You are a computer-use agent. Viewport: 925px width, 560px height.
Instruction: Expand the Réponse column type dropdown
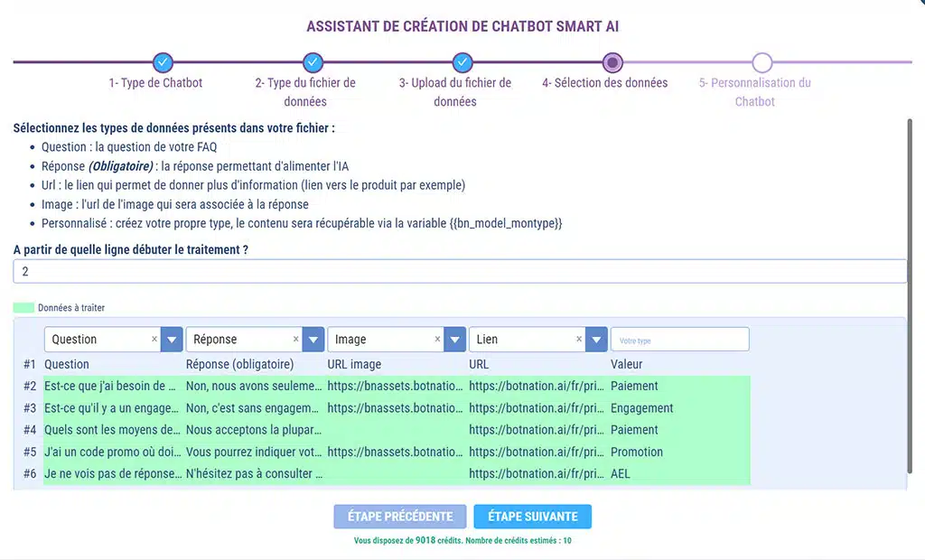(x=313, y=340)
